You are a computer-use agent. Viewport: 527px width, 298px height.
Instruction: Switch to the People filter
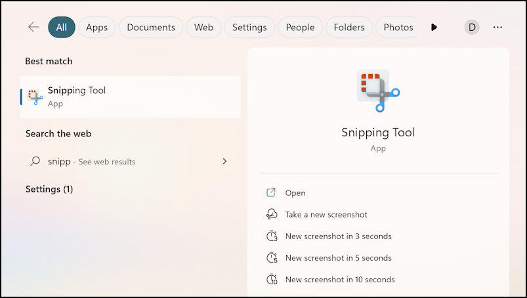pyautogui.click(x=300, y=28)
